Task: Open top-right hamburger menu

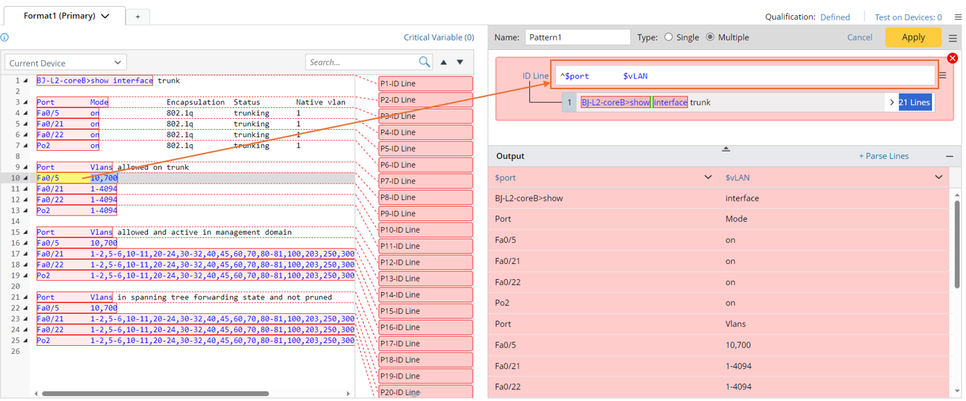Action: click(958, 17)
